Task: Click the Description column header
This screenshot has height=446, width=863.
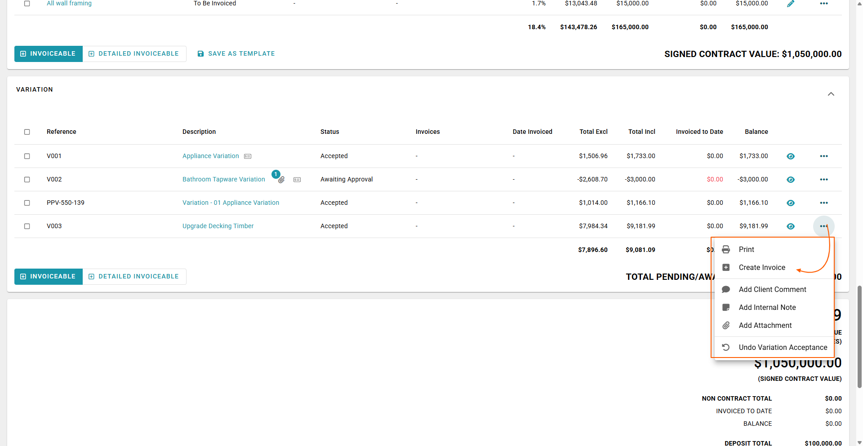Action: tap(199, 132)
